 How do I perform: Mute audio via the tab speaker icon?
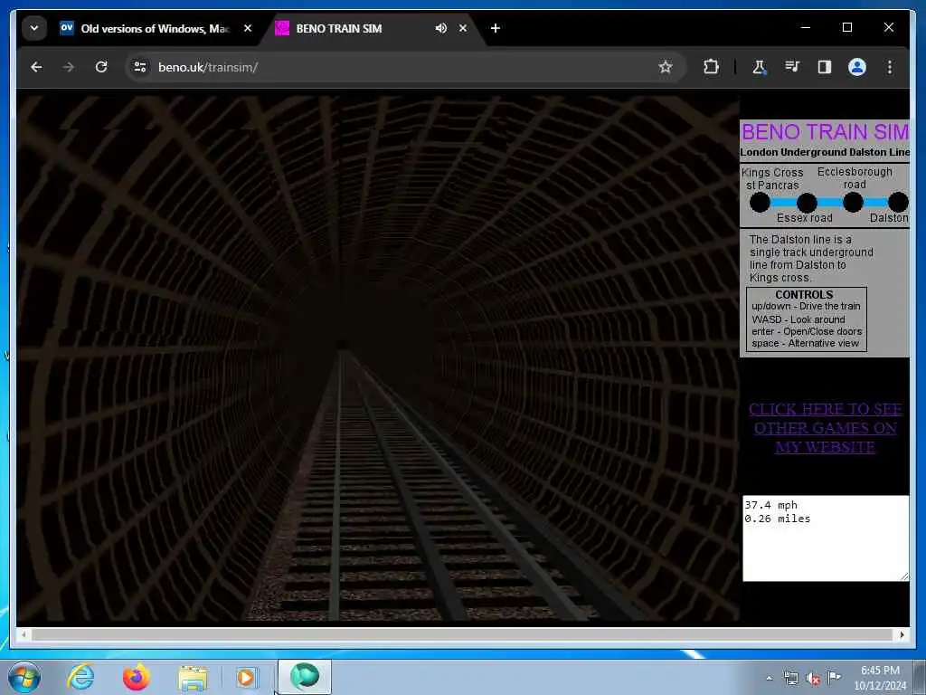tap(440, 28)
